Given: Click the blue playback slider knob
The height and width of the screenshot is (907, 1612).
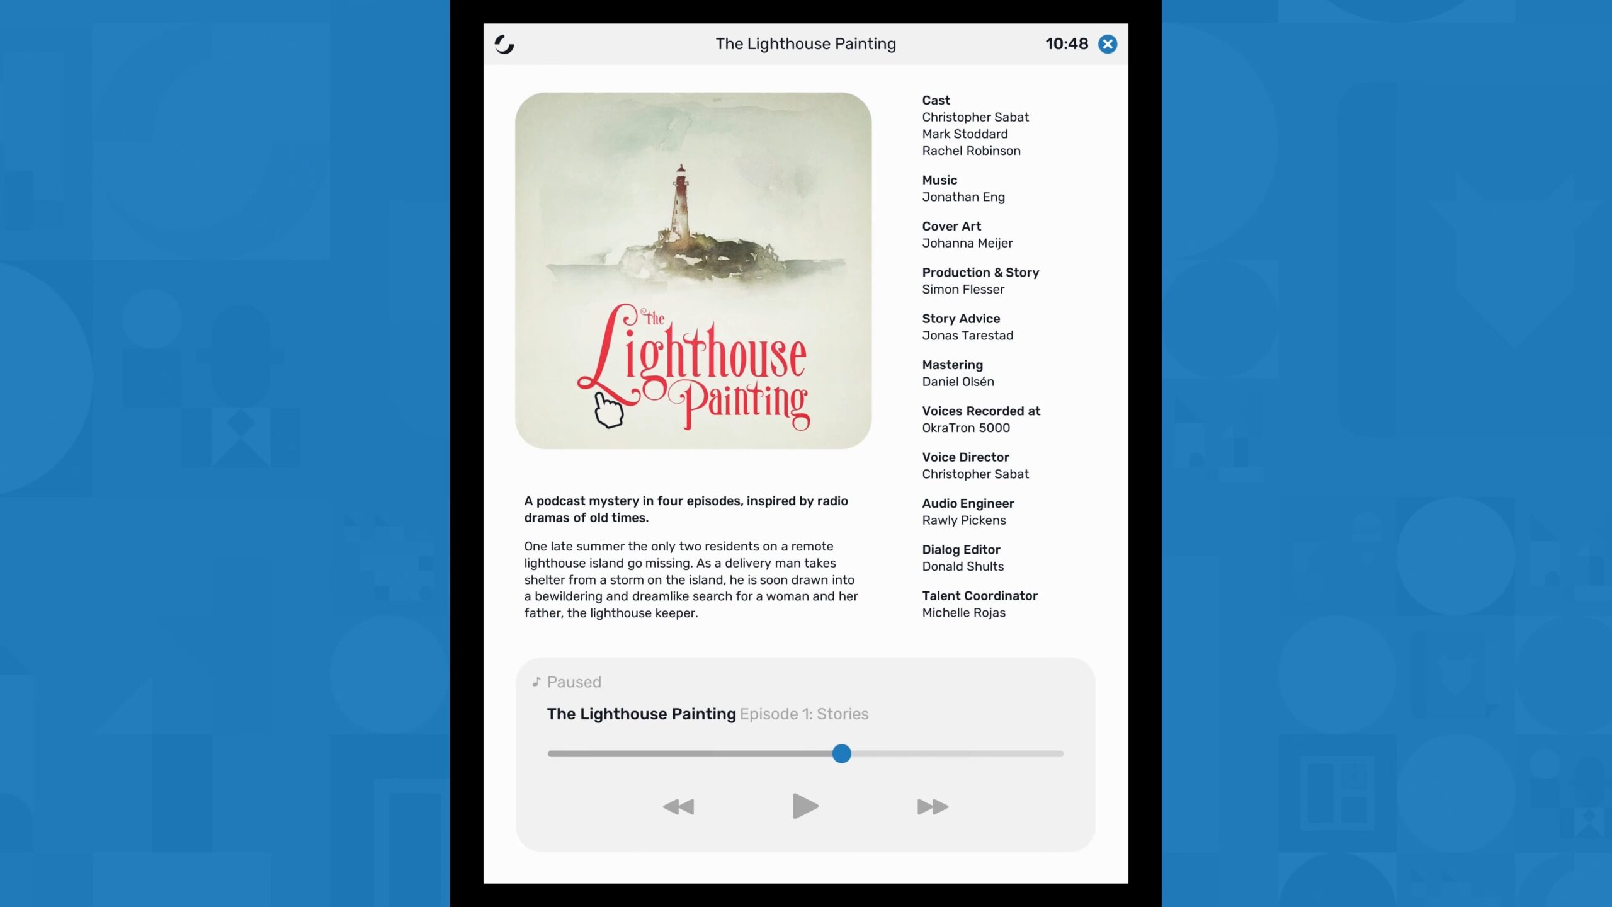Looking at the screenshot, I should [841, 754].
